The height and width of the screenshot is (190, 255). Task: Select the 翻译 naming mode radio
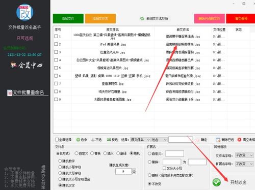click(x=118, y=153)
